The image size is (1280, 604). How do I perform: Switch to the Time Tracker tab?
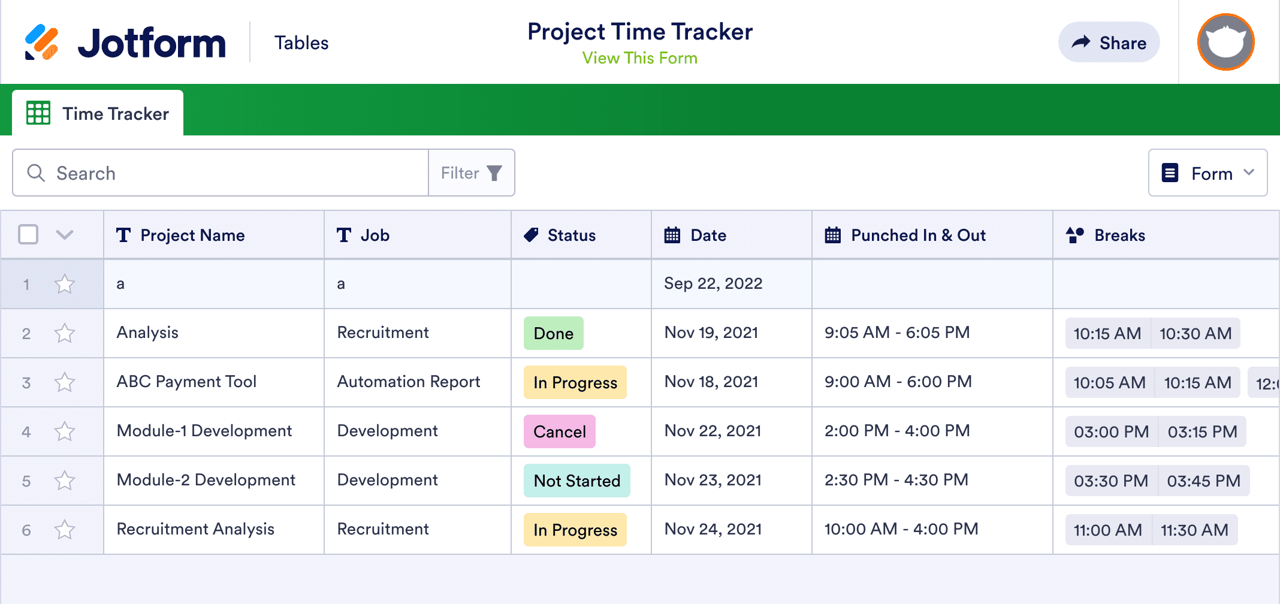click(115, 113)
